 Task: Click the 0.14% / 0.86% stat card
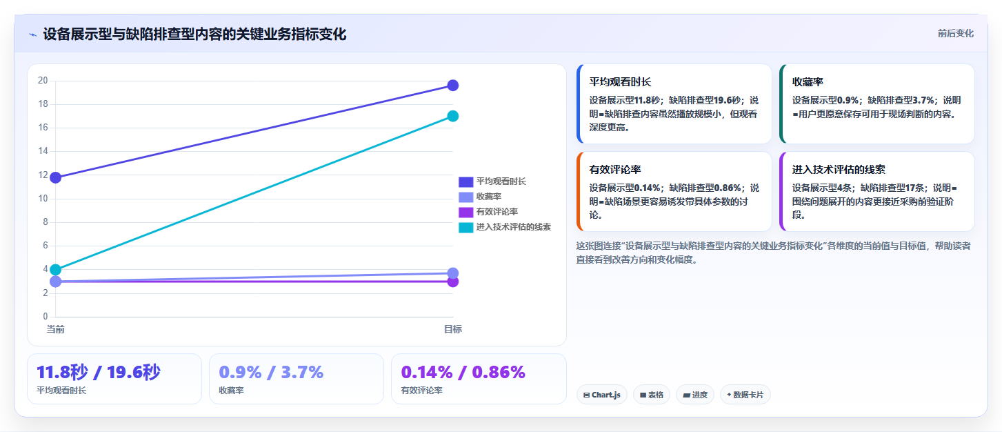[479, 379]
